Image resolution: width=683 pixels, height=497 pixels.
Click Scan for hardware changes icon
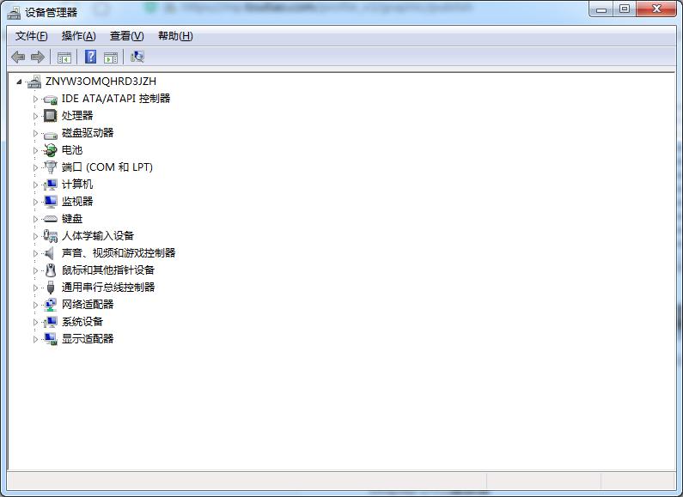[137, 57]
